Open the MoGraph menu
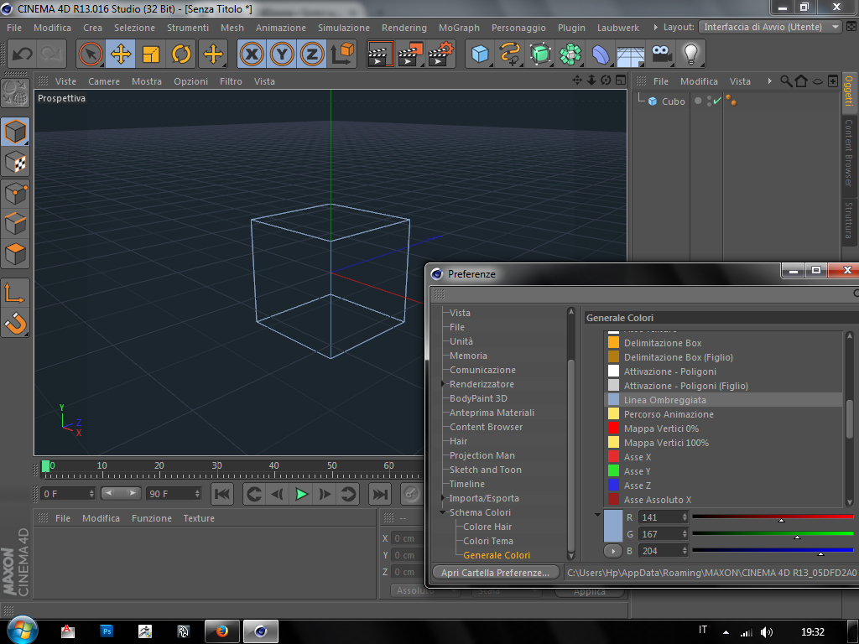The height and width of the screenshot is (644, 859). point(459,28)
